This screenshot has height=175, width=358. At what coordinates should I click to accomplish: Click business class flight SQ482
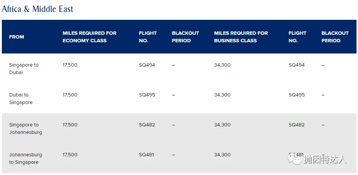pos(297,125)
